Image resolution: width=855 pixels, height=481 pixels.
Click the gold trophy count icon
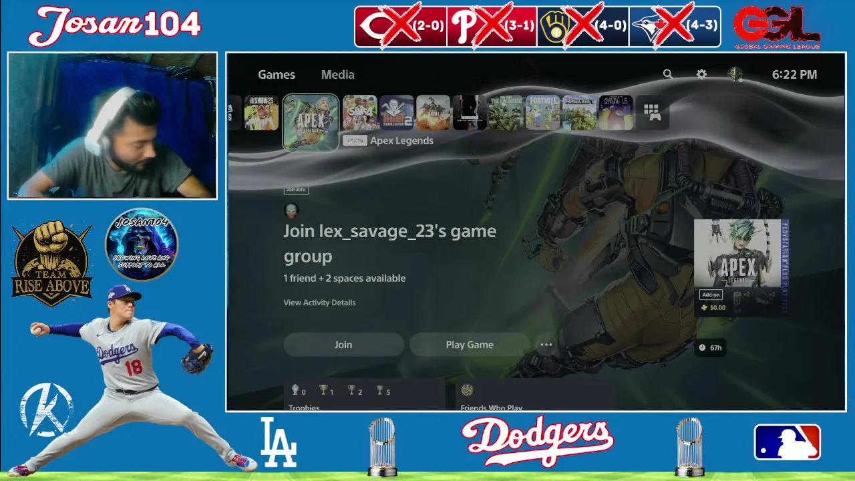point(323,389)
